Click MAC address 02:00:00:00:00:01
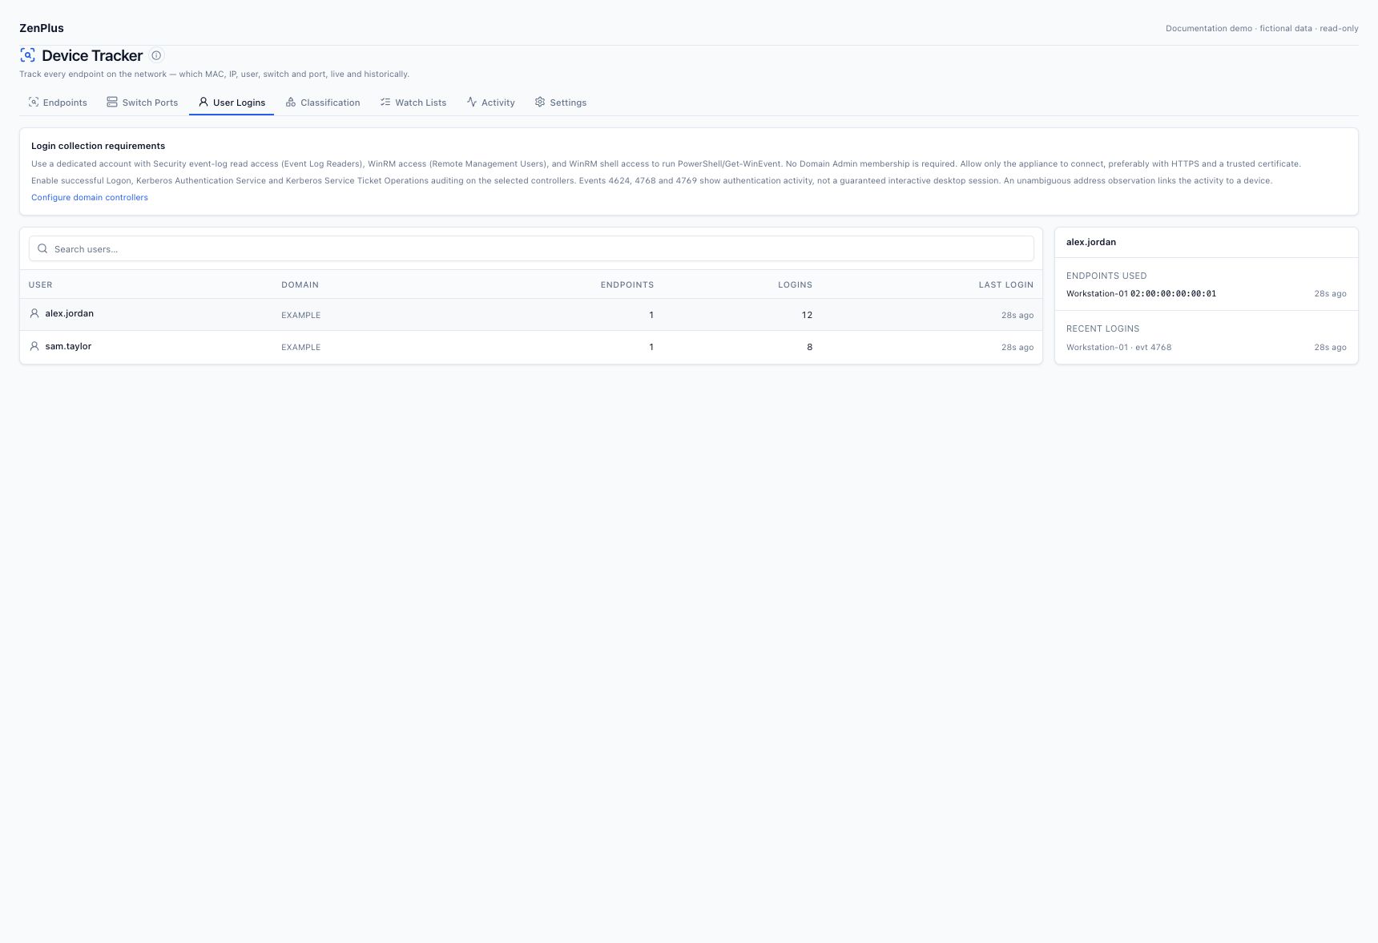The height and width of the screenshot is (943, 1378). 1173,293
